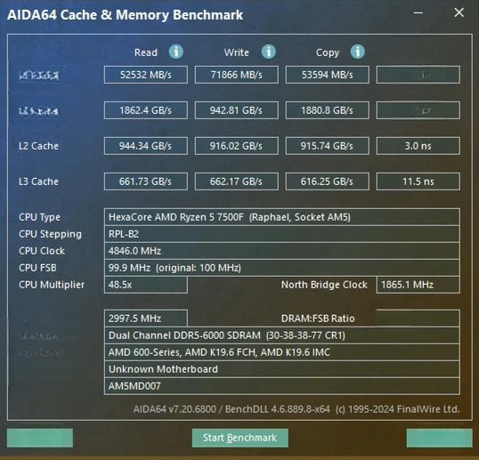Select the L2 Cache write 916.02 GB/s

click(x=237, y=146)
